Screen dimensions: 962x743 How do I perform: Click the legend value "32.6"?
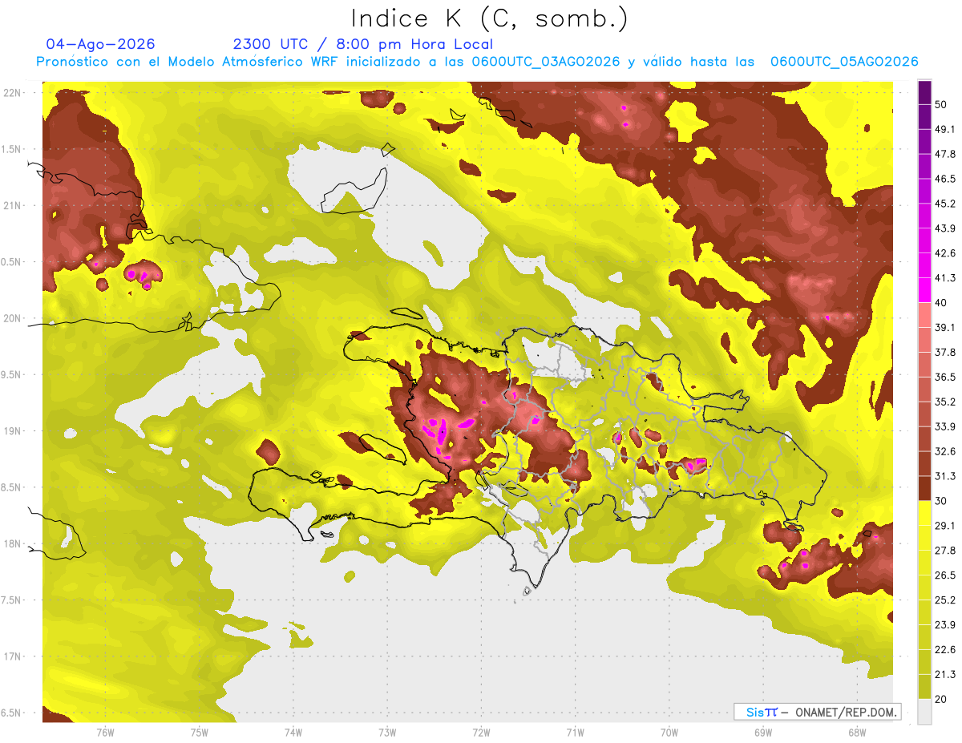point(945,451)
